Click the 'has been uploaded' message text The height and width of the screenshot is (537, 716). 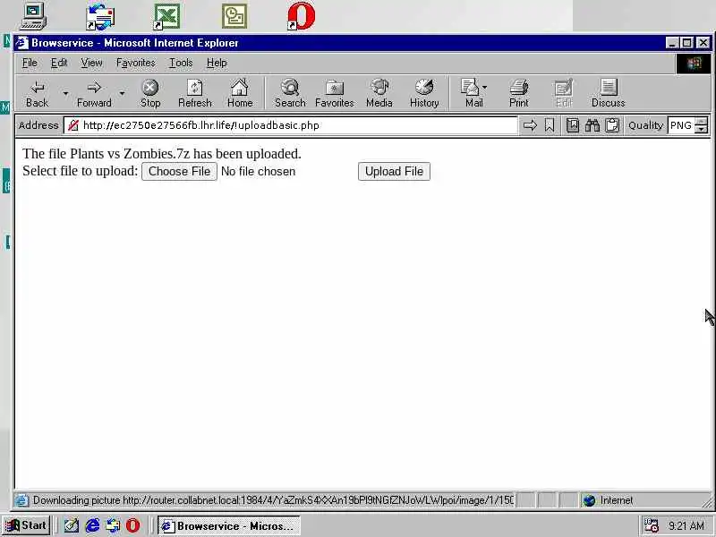coord(247,153)
